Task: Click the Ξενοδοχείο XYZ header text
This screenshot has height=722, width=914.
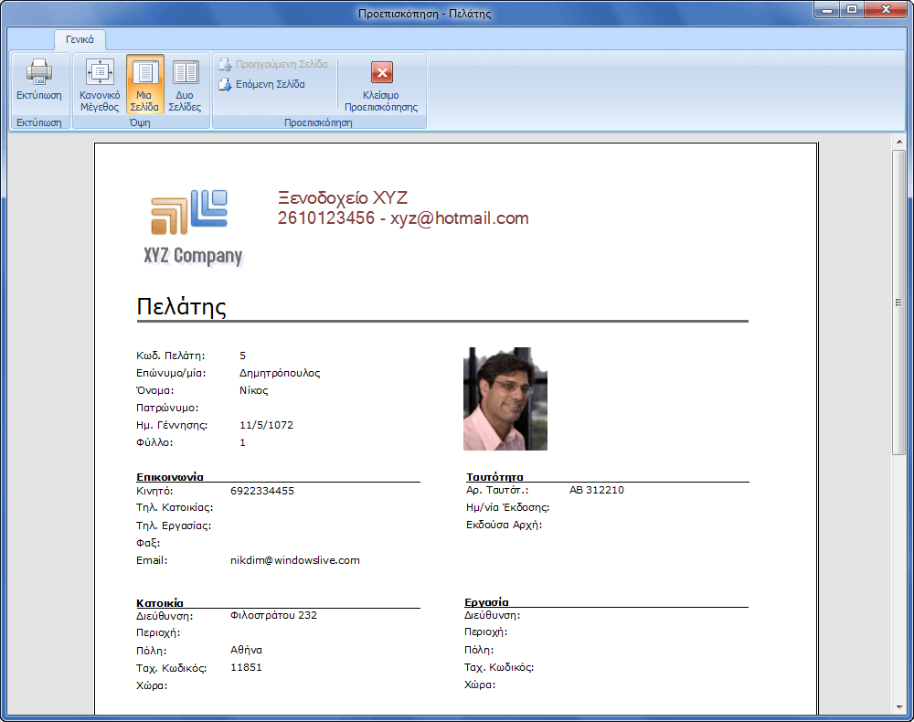Action: (x=342, y=198)
